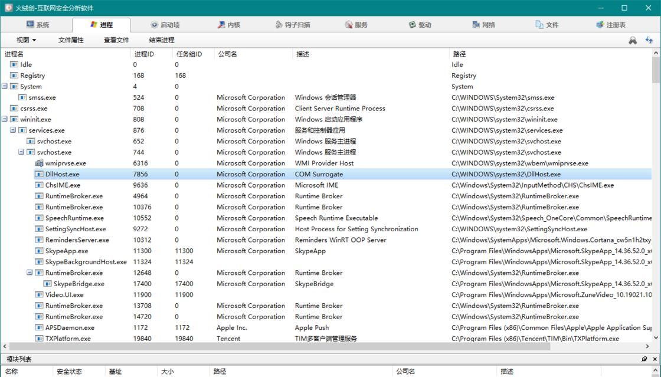Screen dimensions: 661x377
Task: Collapse RuntimeBroker.exe 12648 tree node
Action: [x=30, y=272]
